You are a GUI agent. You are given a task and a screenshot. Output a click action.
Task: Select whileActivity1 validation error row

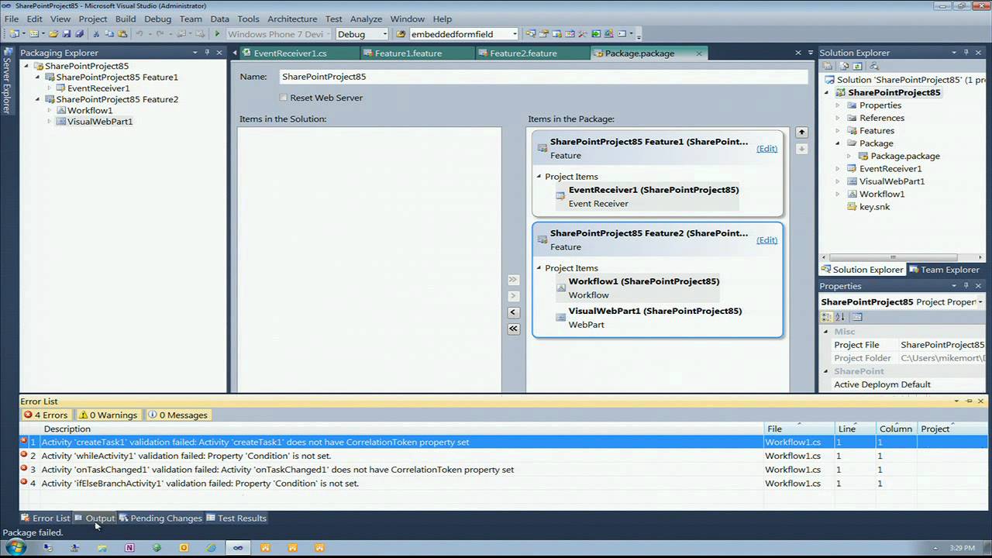(504, 456)
